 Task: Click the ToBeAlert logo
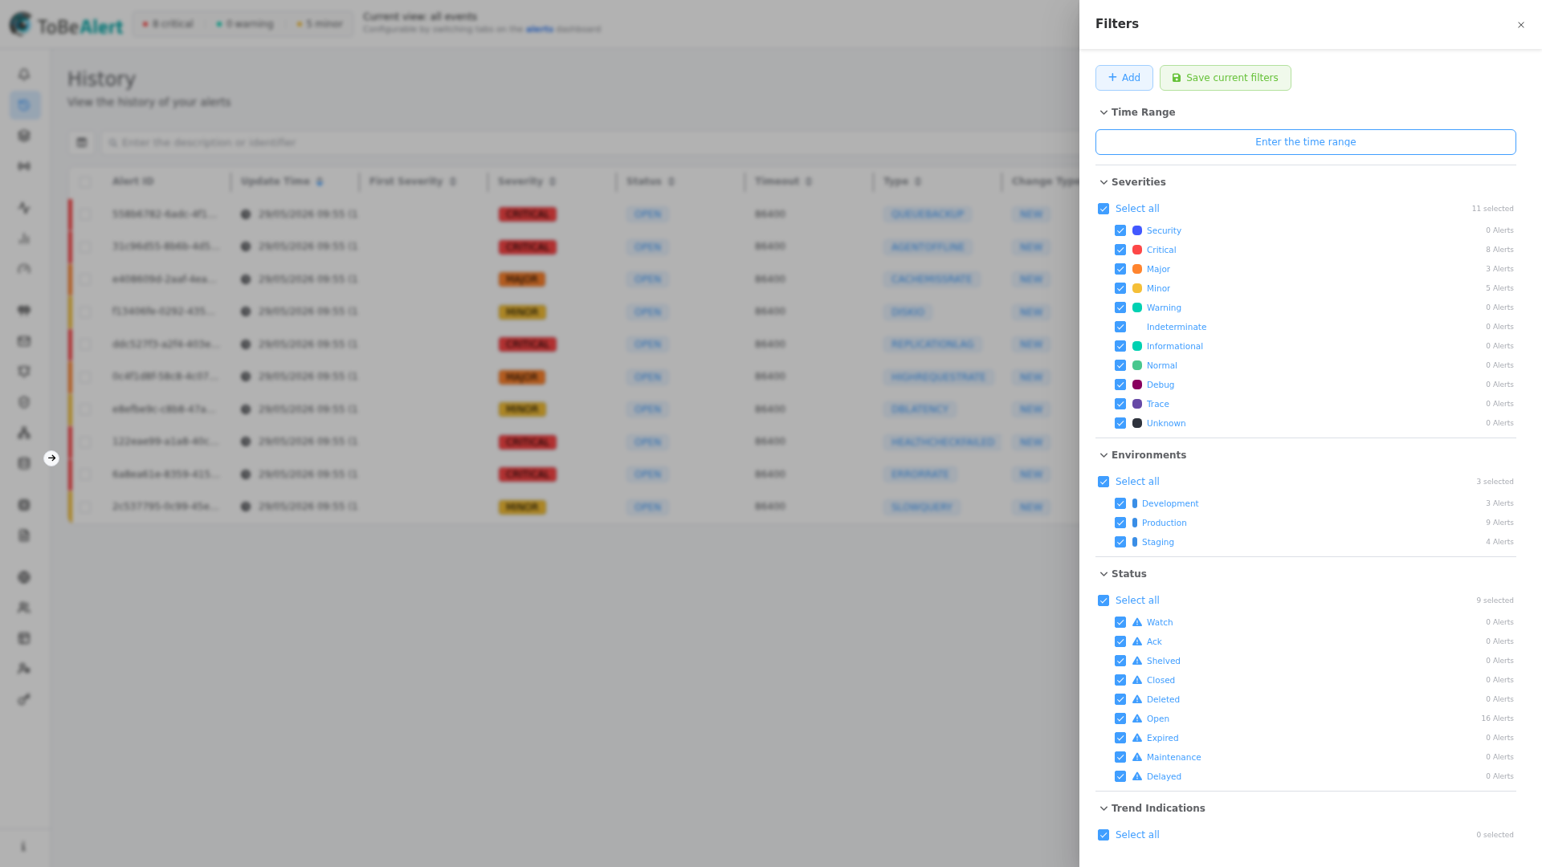[66, 24]
